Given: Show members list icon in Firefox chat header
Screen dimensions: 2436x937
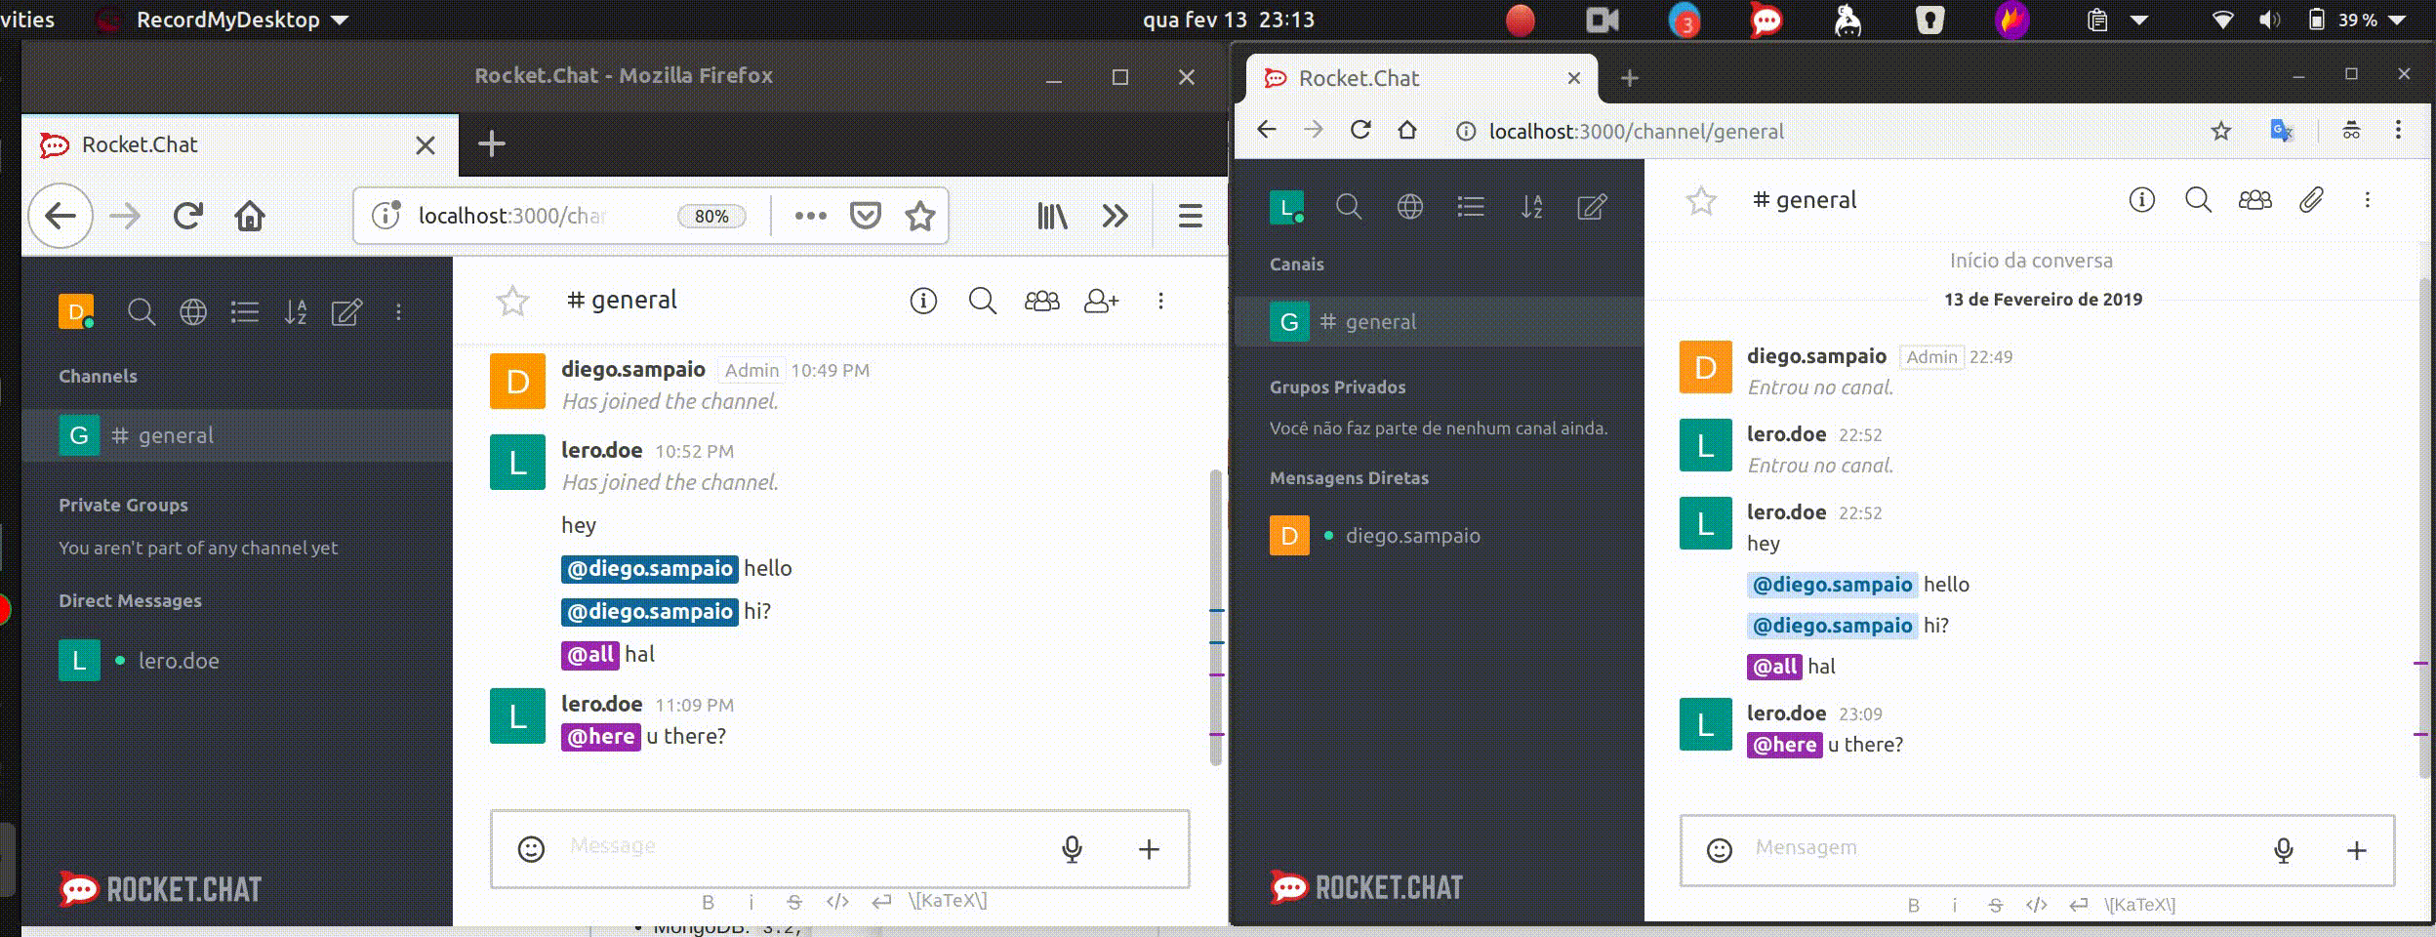Looking at the screenshot, I should coord(1041,301).
